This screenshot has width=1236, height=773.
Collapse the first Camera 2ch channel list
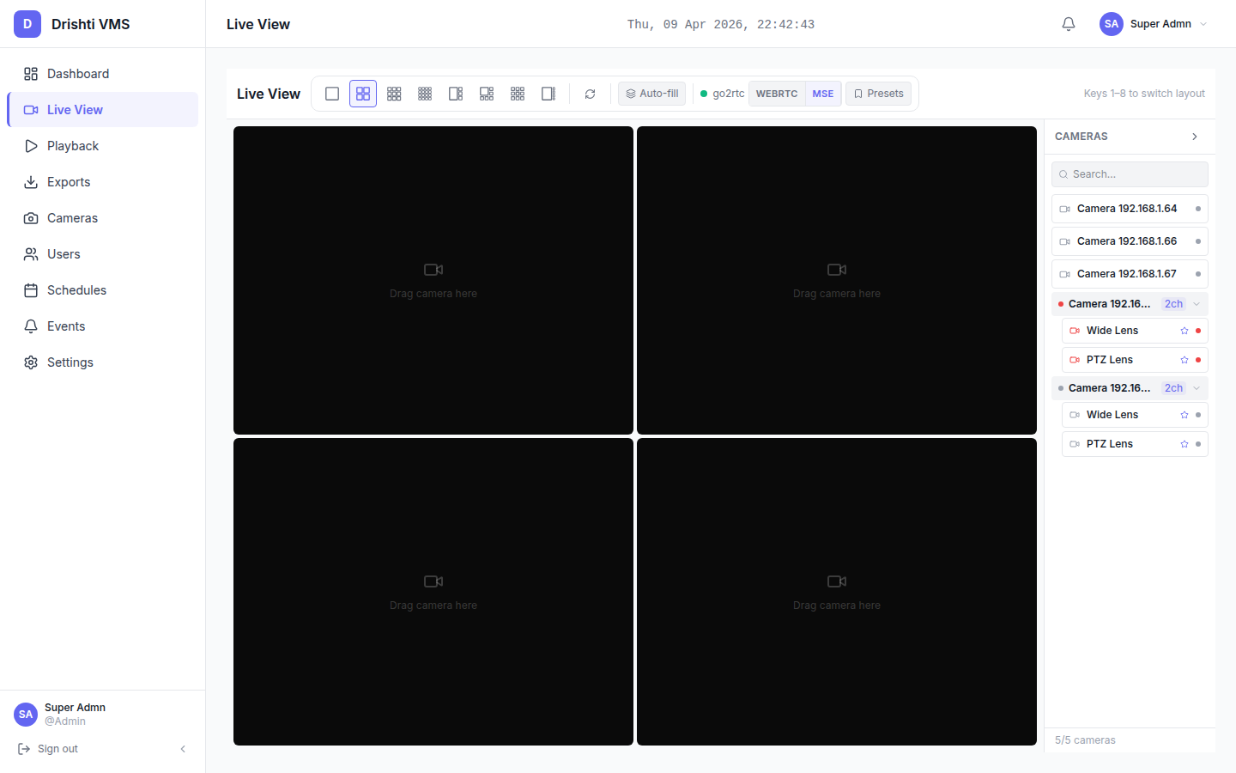[x=1196, y=303]
